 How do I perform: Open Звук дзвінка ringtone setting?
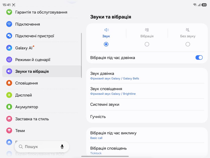[x=147, y=76]
